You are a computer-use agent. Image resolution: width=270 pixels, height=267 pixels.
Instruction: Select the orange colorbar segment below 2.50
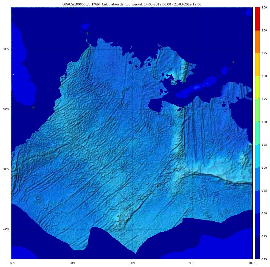pos(257,41)
